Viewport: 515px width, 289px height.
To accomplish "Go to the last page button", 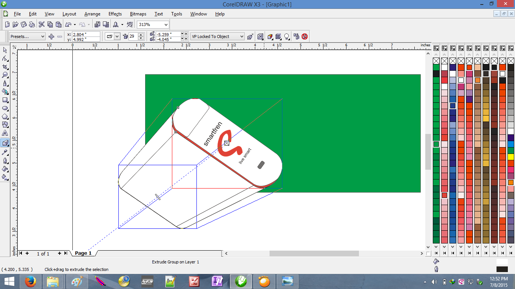I will pos(66,254).
